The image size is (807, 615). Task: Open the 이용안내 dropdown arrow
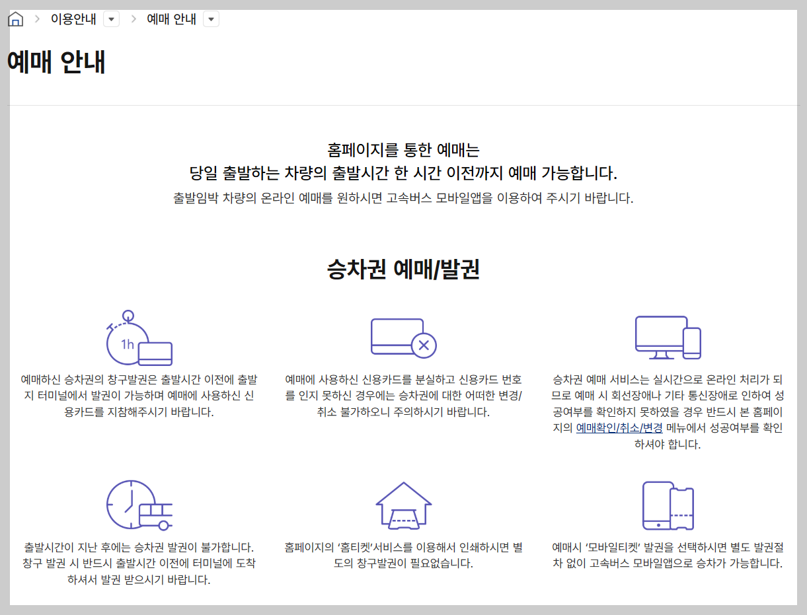(111, 19)
